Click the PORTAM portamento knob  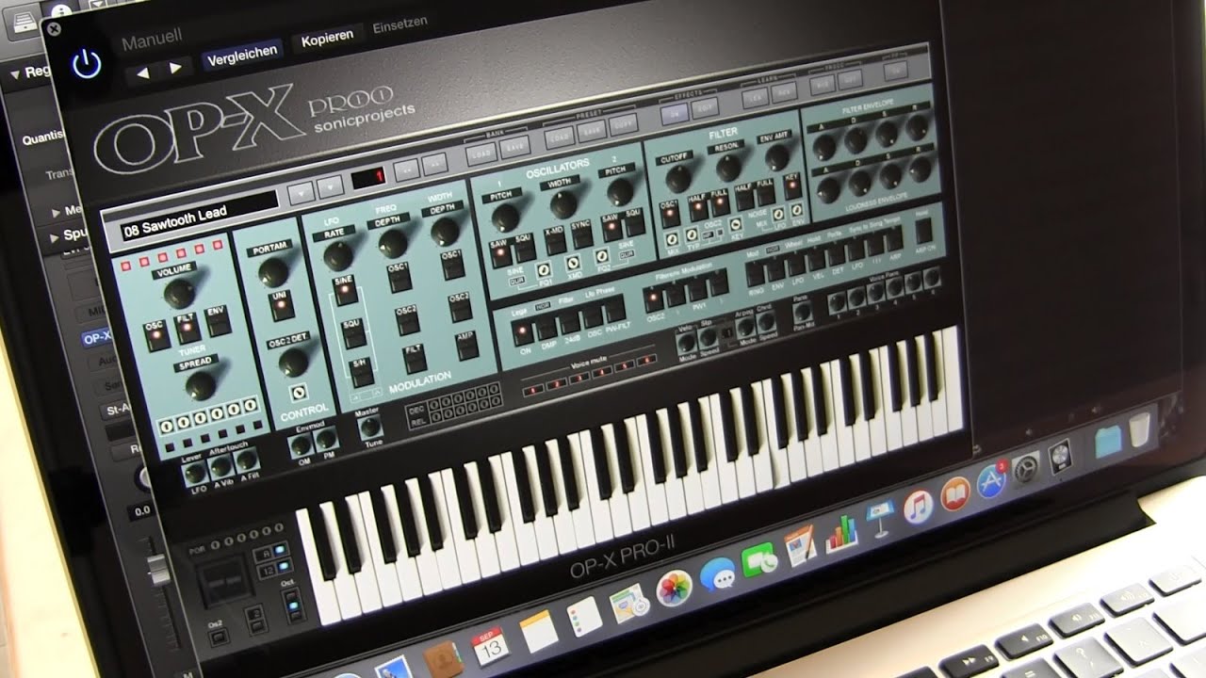tap(273, 272)
